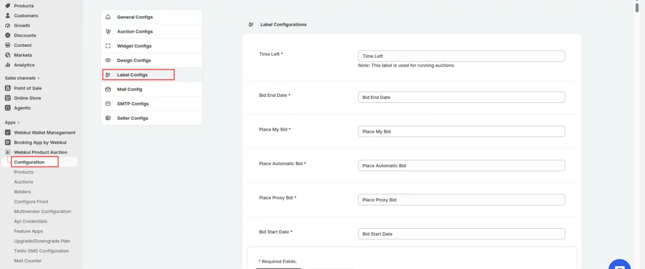Click the 'Label Configurations' heading text
Image resolution: width=645 pixels, height=269 pixels.
click(x=283, y=25)
